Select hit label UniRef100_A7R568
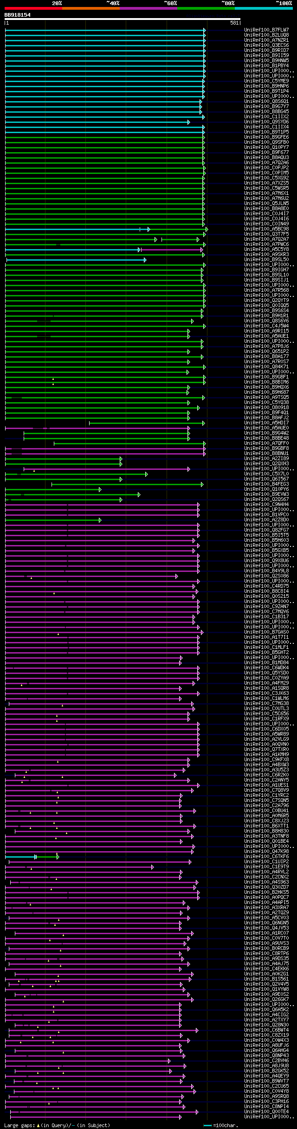Image resolution: width=297 pixels, height=1129 pixels. point(266,290)
